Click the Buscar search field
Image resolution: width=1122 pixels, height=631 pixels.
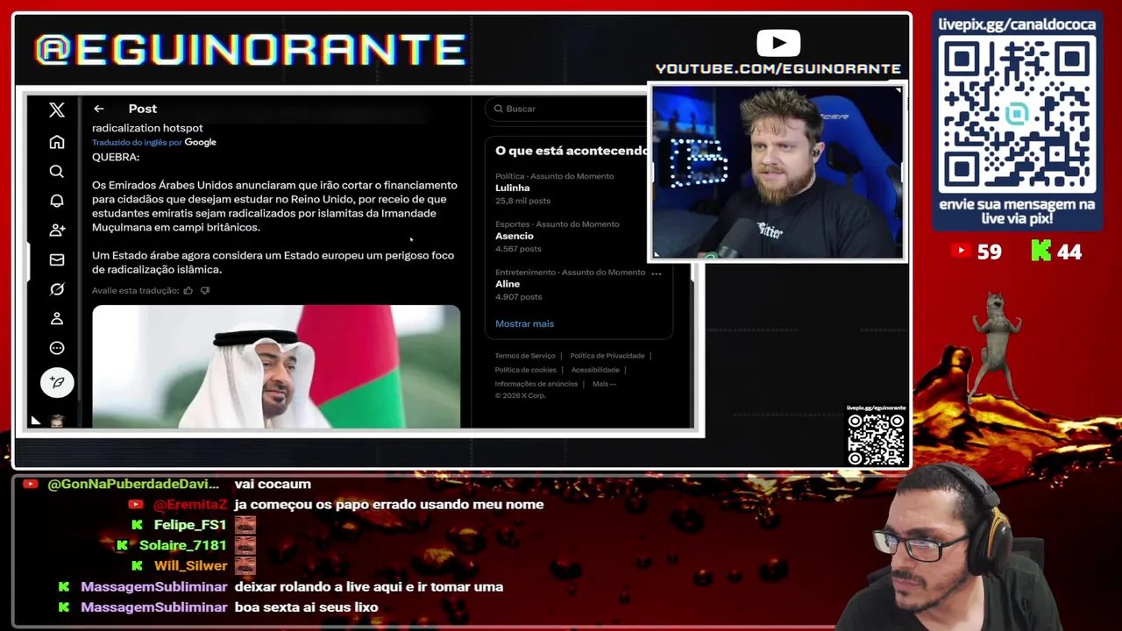tap(566, 109)
